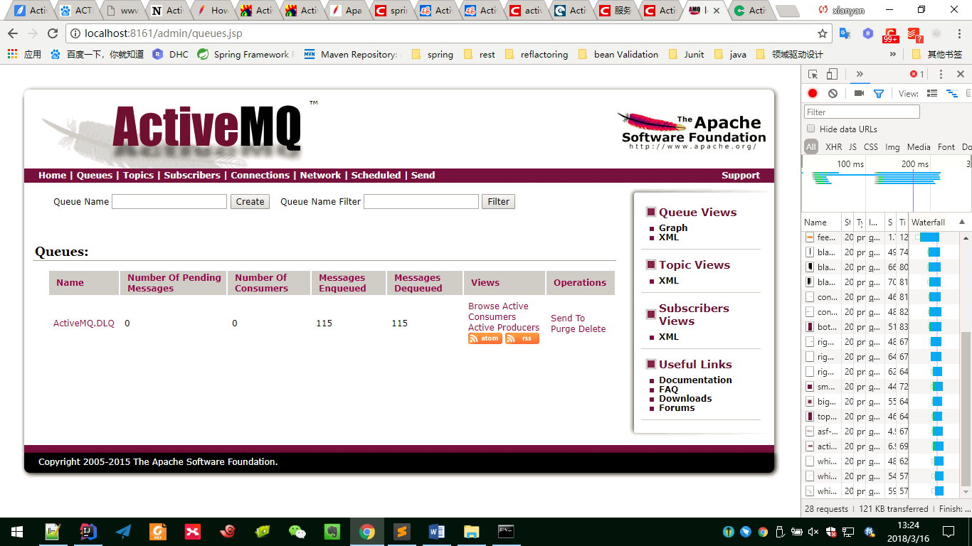Bookmark this page with the star icon
972x546 pixels.
(823, 33)
